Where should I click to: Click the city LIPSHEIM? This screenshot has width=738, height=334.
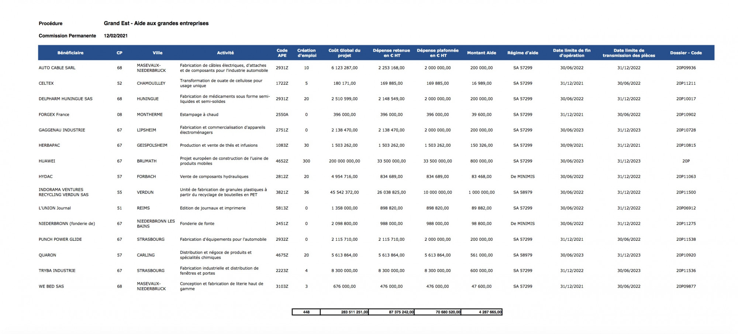pyautogui.click(x=146, y=130)
